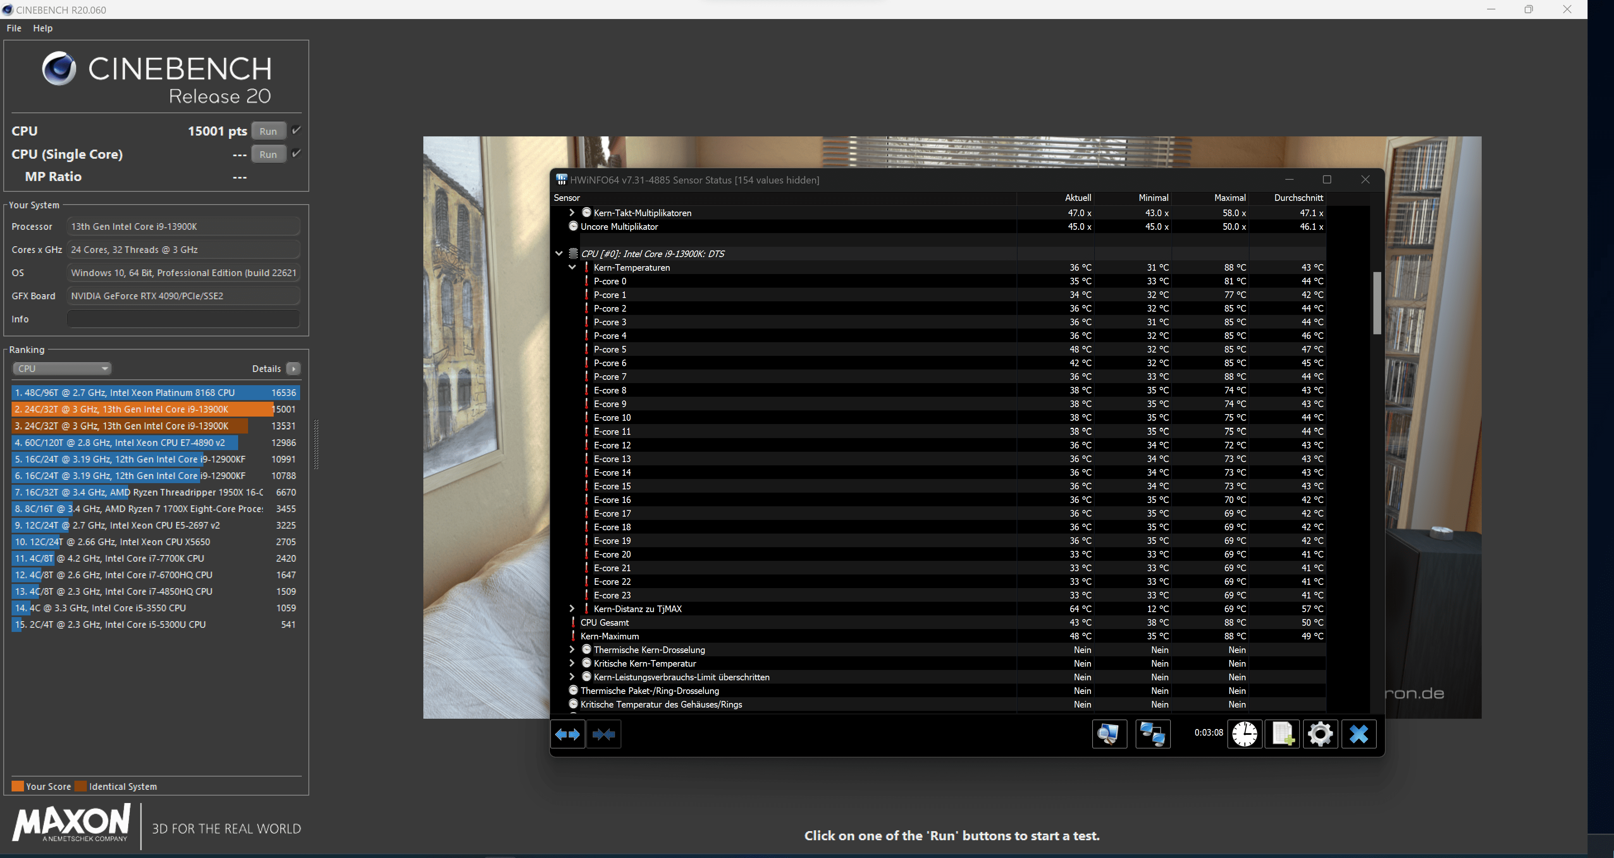Viewport: 1614px width, 858px height.
Task: Click the Processor field 13th Gen Intel Core
Action: (183, 226)
